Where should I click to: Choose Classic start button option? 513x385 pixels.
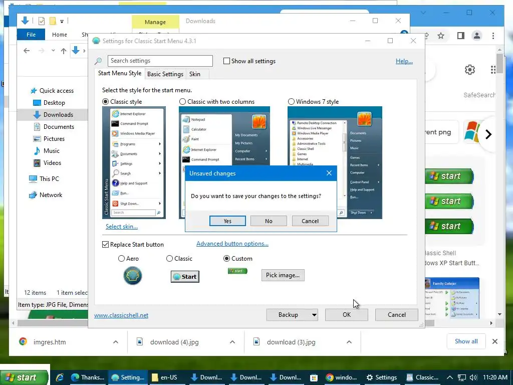[169, 259]
